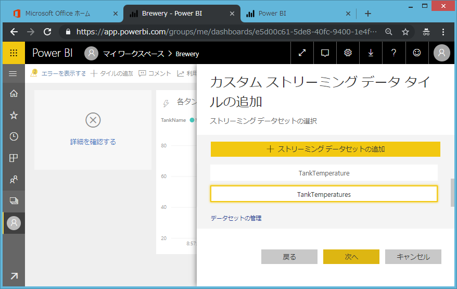Click タイルの追加 in dashboard toolbar
Screen dimensions: 457x289
coord(111,73)
